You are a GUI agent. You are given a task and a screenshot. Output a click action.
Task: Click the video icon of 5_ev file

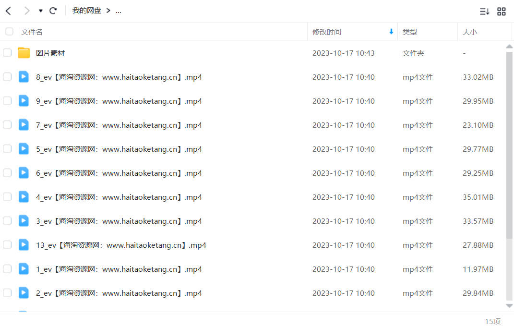[x=24, y=149]
